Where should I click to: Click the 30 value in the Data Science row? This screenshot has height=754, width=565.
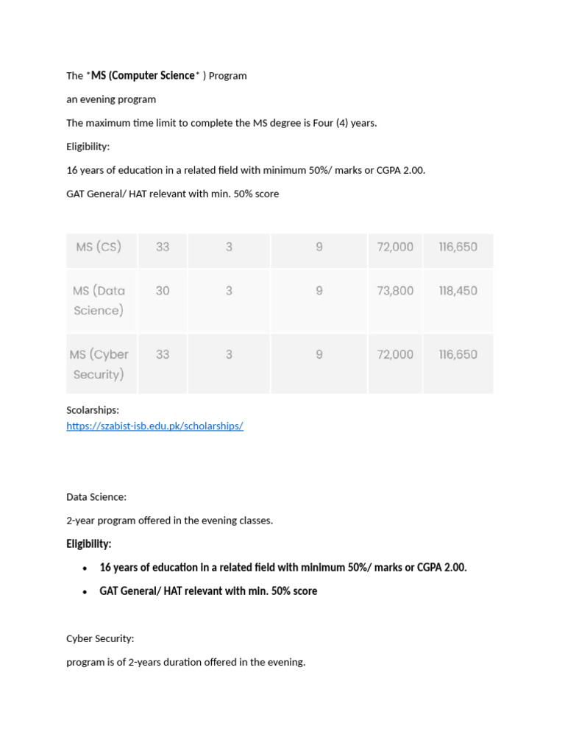163,291
